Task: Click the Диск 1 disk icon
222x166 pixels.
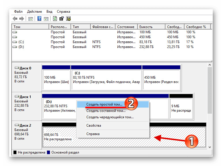Action: (17, 97)
